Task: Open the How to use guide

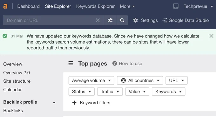Action: (x=131, y=64)
